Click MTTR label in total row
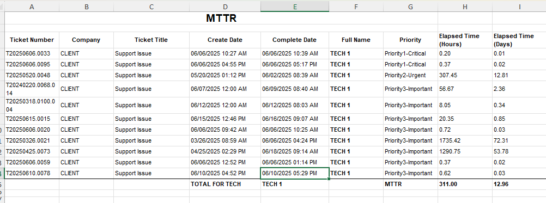This screenshot has height=203, width=546. click(x=410, y=184)
